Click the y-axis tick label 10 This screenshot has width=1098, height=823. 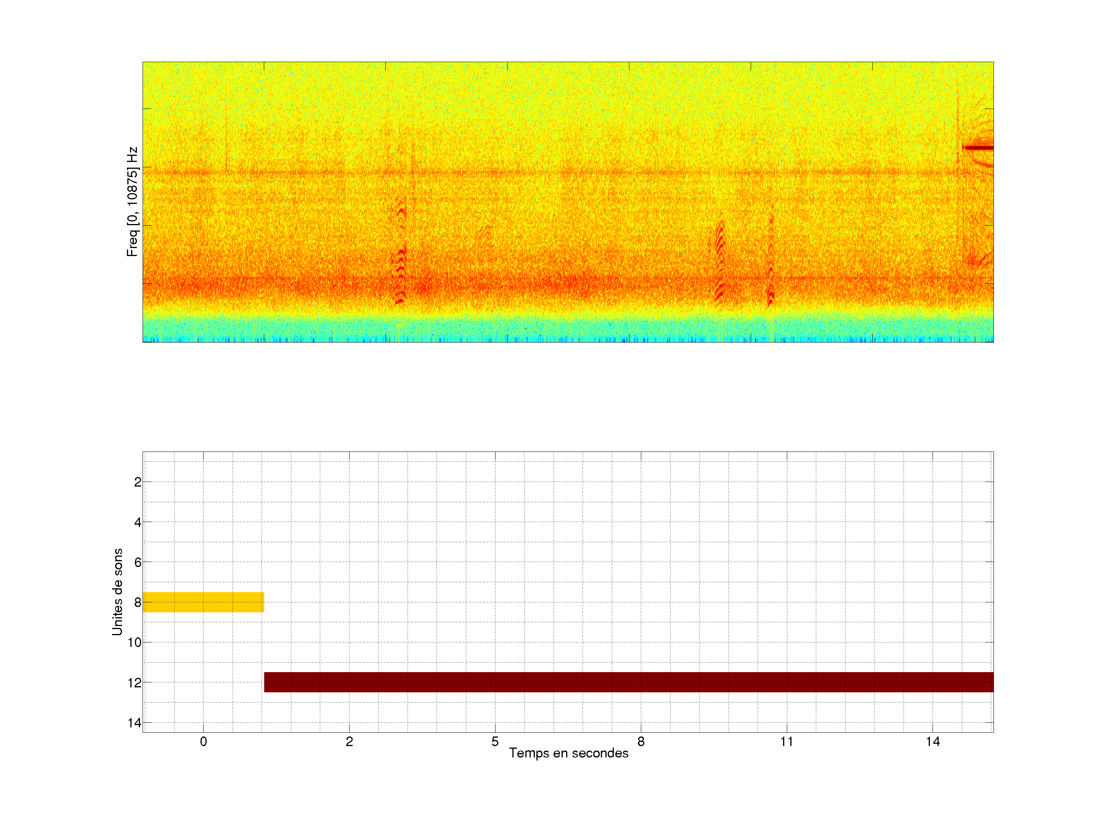[135, 642]
